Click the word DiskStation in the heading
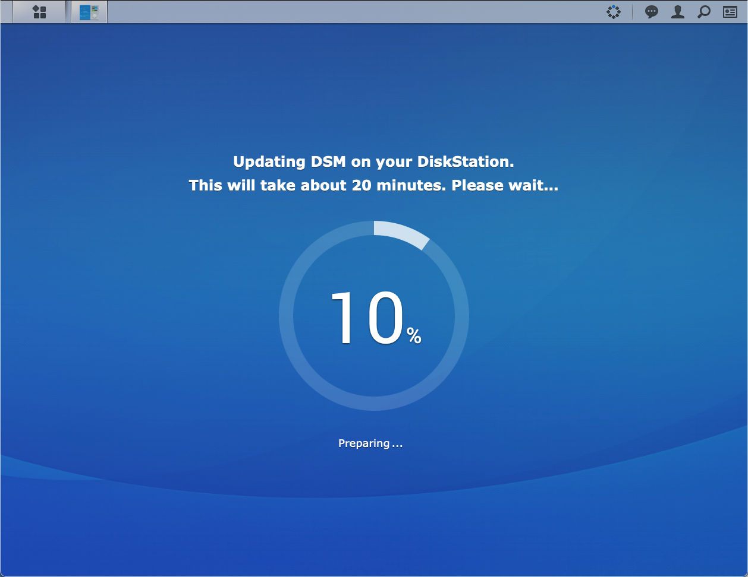The width and height of the screenshot is (748, 577). coord(464,161)
